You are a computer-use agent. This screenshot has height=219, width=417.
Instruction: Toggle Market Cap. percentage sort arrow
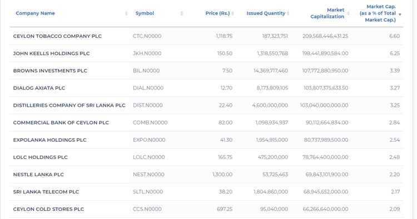click(x=400, y=14)
